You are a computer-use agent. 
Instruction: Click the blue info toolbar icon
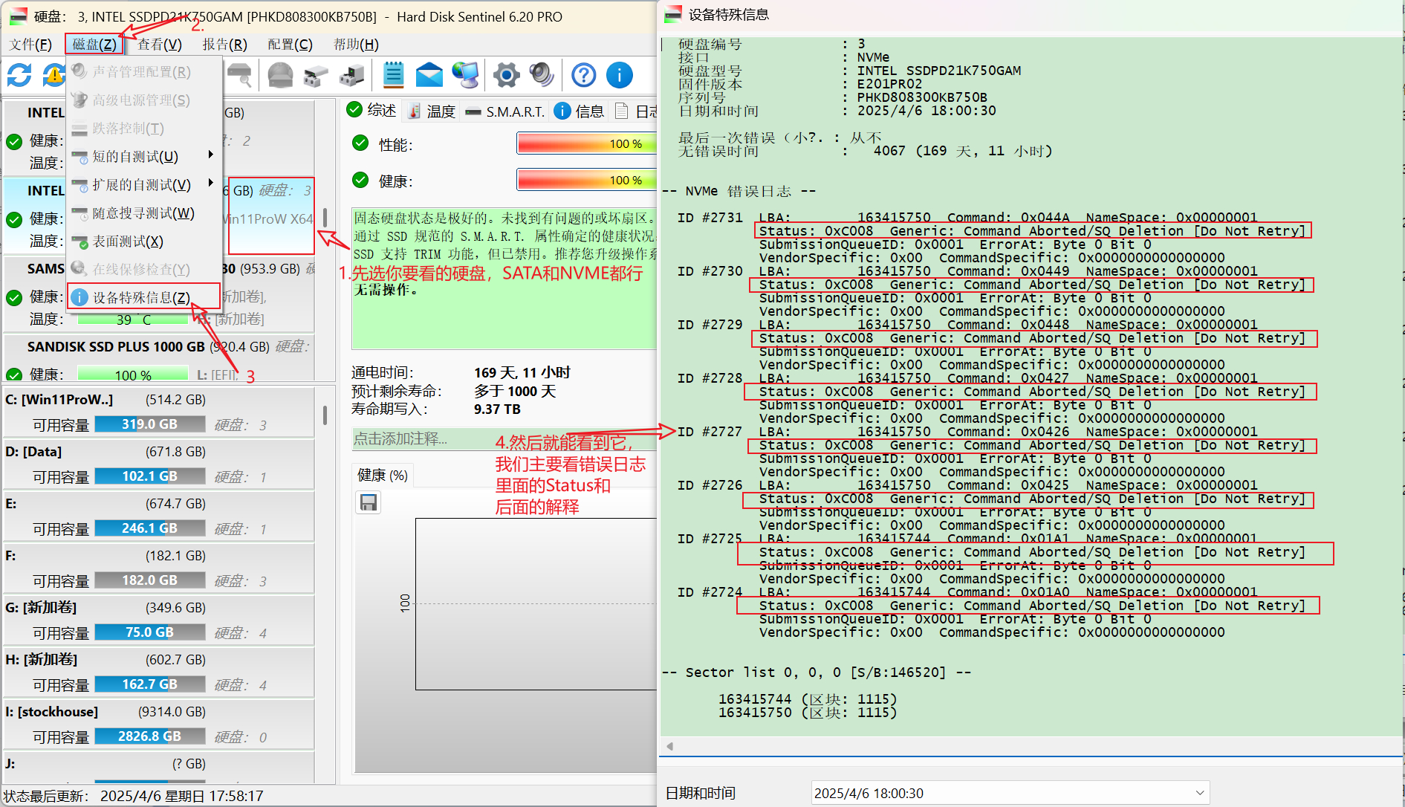coord(620,75)
